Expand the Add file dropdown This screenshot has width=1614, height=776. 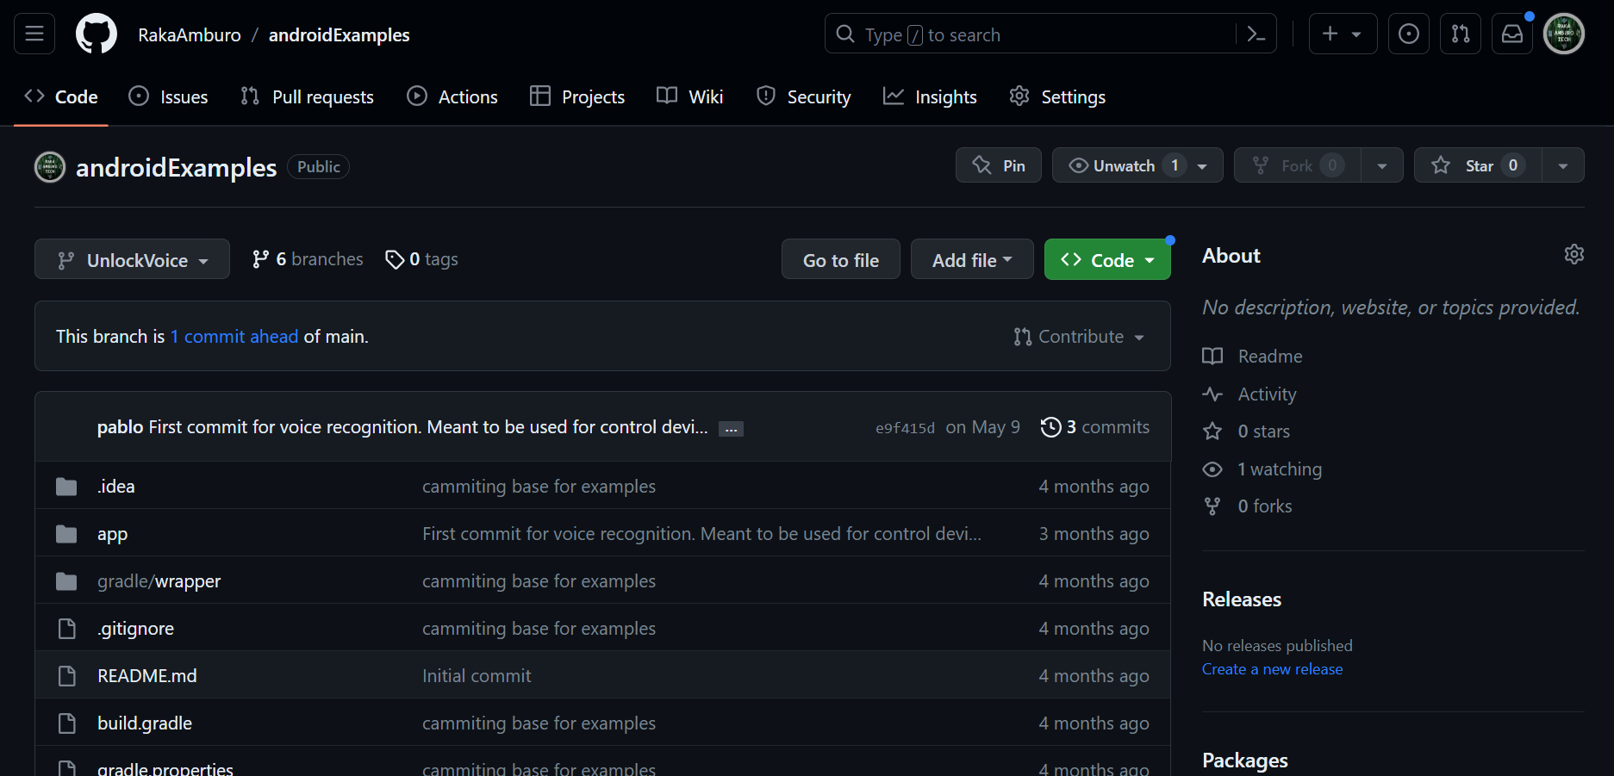971,259
